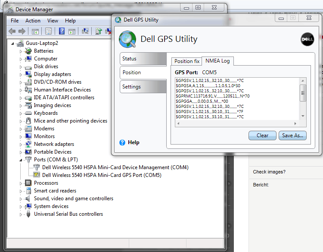Image resolution: width=323 pixels, height=252 pixels.
Task: Maximize the Device Manager window
Action: 198,8
